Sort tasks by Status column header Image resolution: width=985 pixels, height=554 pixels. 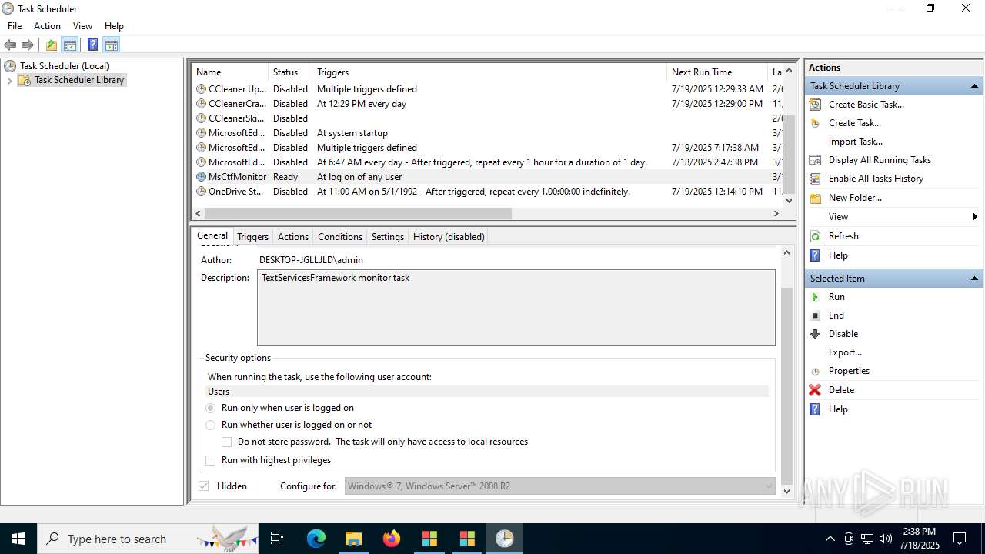(x=290, y=72)
